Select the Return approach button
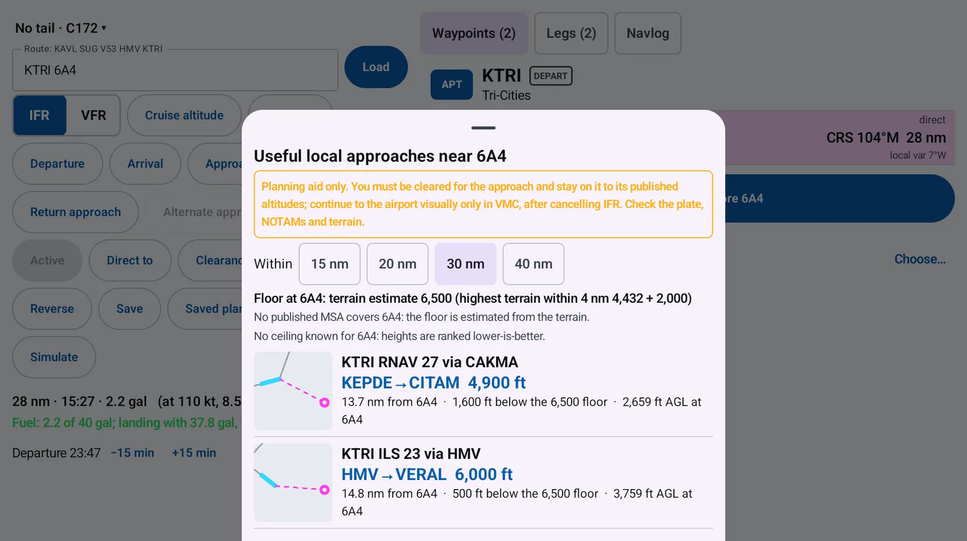The width and height of the screenshot is (967, 541). (76, 212)
